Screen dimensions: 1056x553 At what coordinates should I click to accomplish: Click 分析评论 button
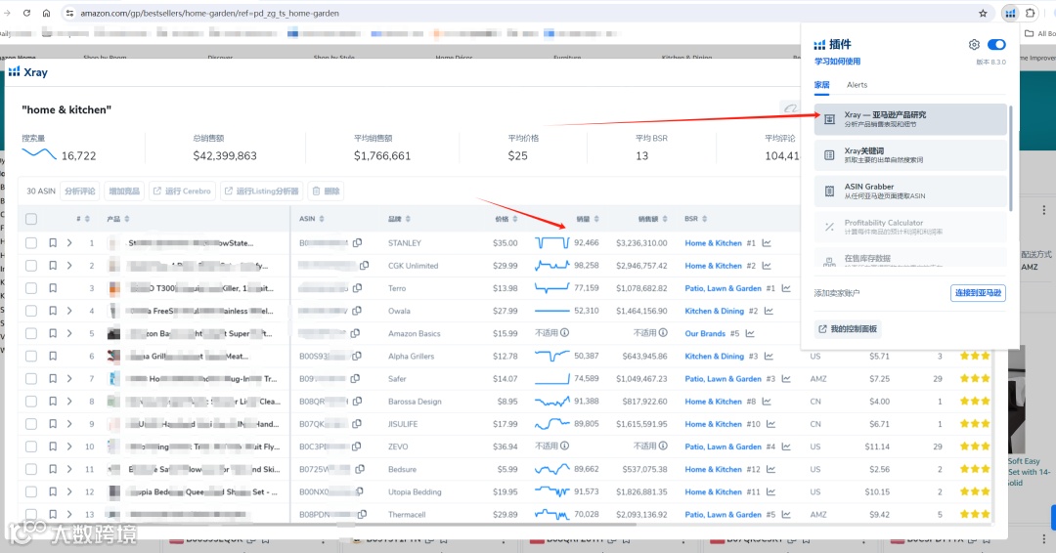(x=80, y=191)
